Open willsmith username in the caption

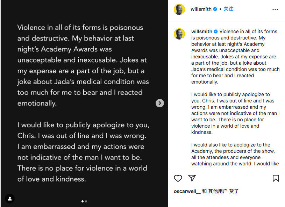(202, 31)
